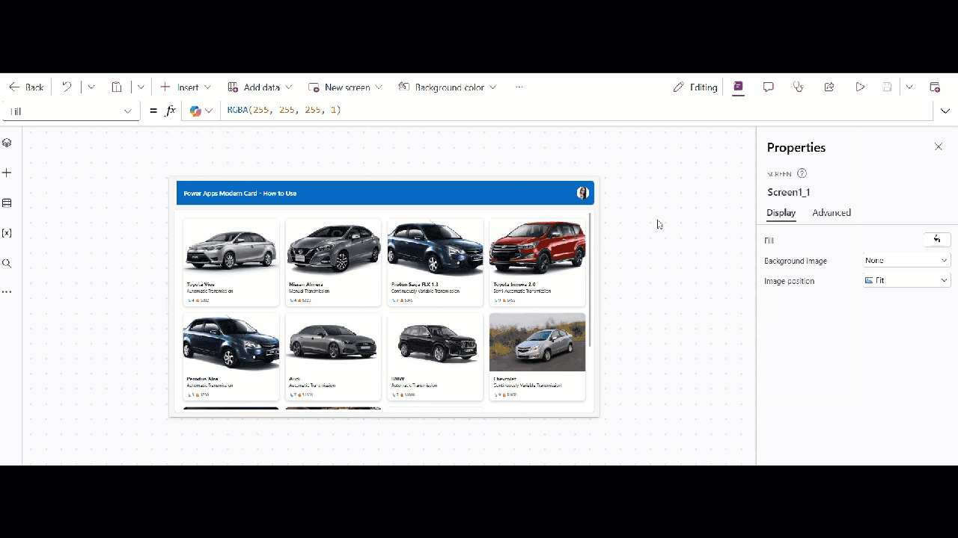Click the Toyota Innova car card thumbnail

pos(537,248)
